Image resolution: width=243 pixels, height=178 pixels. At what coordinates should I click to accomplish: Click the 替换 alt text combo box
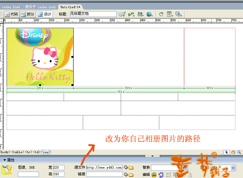pos(170,168)
